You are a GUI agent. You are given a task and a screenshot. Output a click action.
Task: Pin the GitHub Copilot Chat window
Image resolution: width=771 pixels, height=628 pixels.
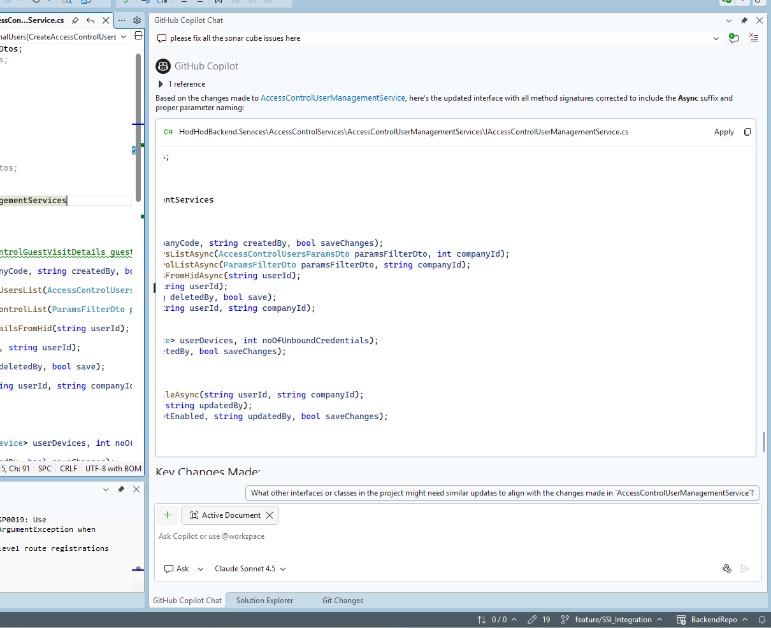744,20
